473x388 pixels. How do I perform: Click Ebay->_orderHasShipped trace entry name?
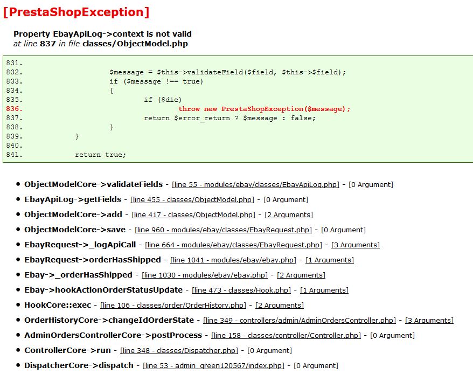(x=79, y=275)
